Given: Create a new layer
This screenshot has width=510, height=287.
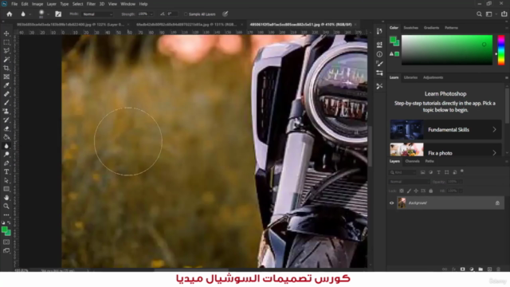Looking at the screenshot, I should pyautogui.click(x=490, y=269).
